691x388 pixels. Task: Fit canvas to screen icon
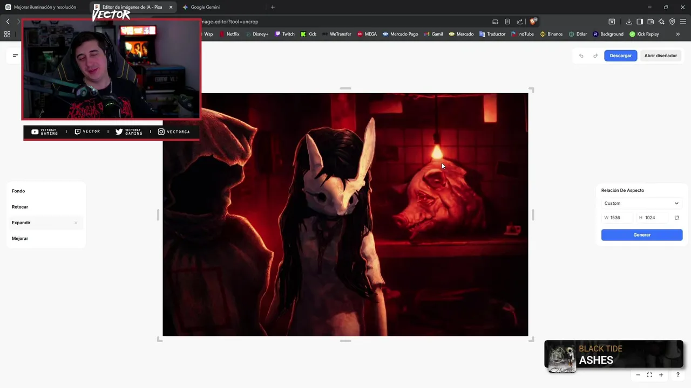tap(649, 375)
